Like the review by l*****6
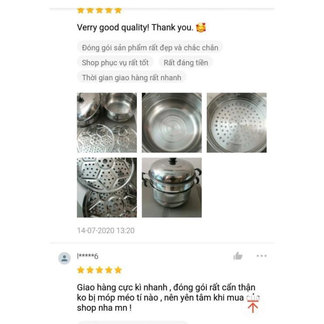324x324 pixels. 238,256
